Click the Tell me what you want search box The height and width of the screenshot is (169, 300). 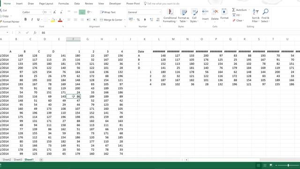point(162,3)
